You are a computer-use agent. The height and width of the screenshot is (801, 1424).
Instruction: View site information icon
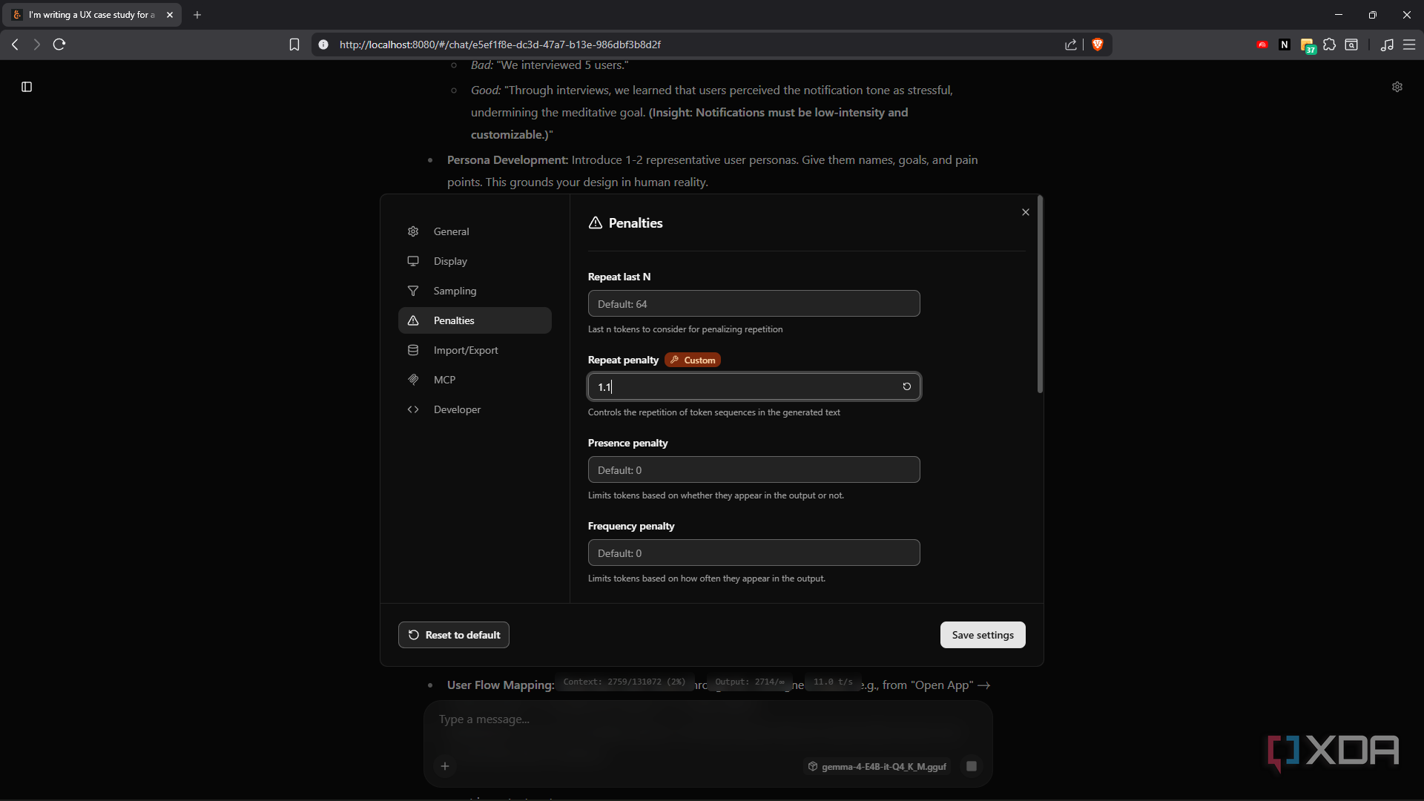323,44
